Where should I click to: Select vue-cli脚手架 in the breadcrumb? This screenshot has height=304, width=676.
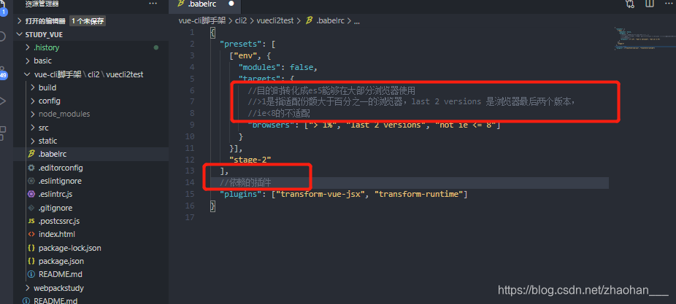tap(201, 20)
